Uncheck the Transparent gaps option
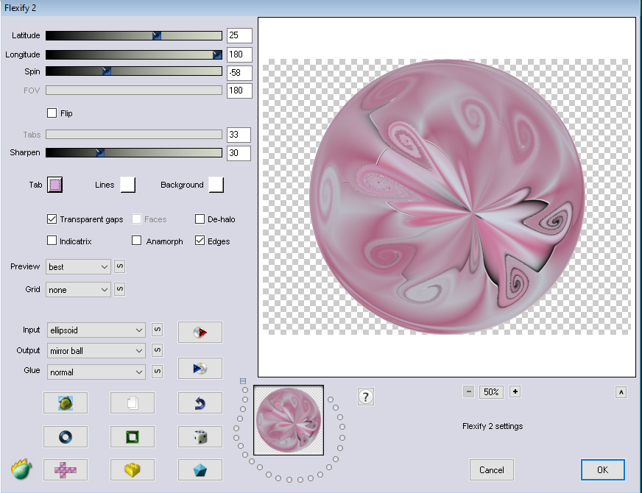The width and height of the screenshot is (642, 493). [x=52, y=219]
